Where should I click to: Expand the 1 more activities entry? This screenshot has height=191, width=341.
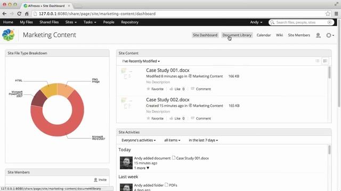coord(142,168)
